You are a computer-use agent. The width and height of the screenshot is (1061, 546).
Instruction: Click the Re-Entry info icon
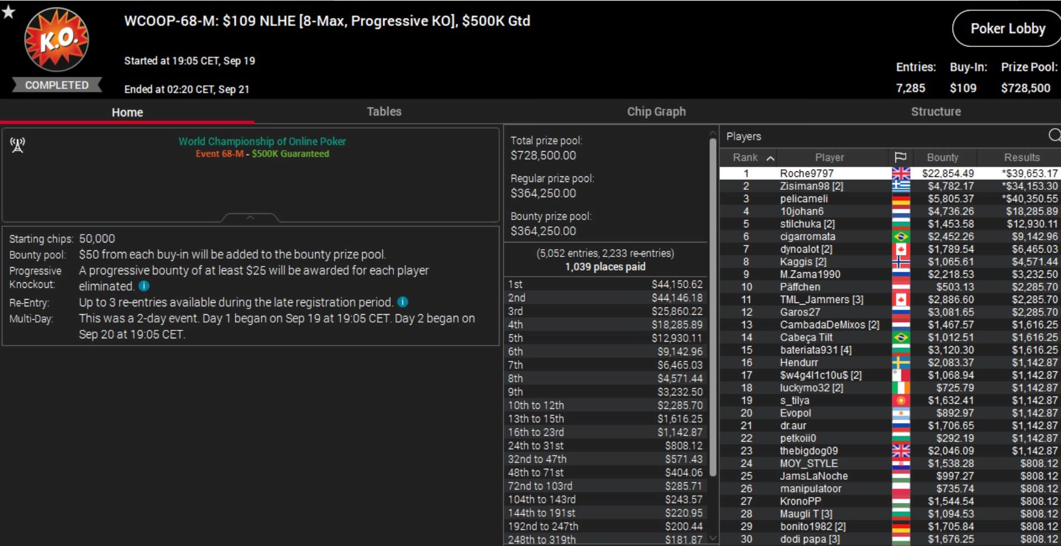403,302
